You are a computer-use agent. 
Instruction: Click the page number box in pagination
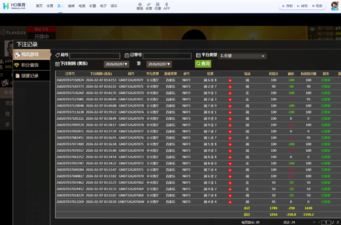click(x=326, y=222)
